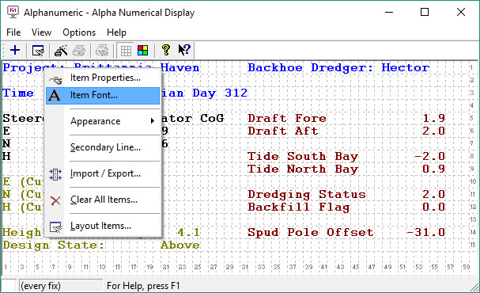This screenshot has width=480, height=293.
Task: Open the Help menu
Action: pyautogui.click(x=116, y=32)
